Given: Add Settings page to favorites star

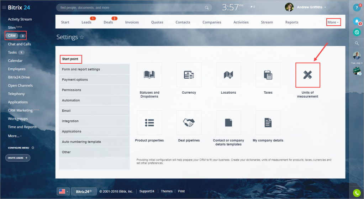Looking at the screenshot, I should [x=82, y=37].
